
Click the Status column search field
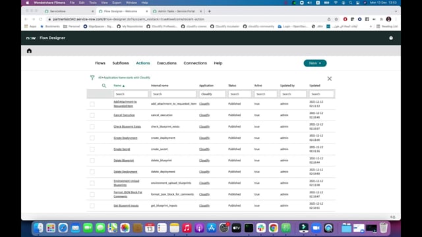pyautogui.click(x=240, y=94)
